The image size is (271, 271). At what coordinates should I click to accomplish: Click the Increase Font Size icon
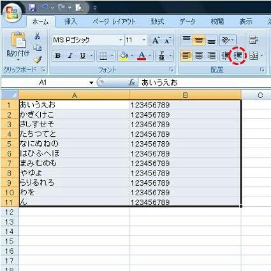pyautogui.click(x=156, y=40)
